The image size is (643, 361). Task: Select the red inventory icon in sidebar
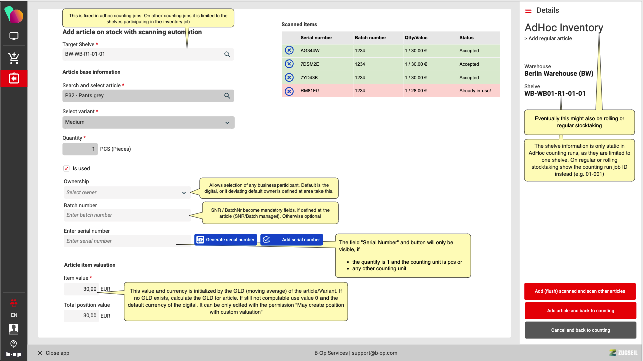click(x=14, y=79)
